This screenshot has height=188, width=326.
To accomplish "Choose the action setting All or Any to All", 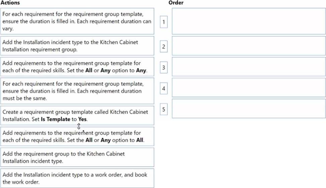I will (x=77, y=136).
